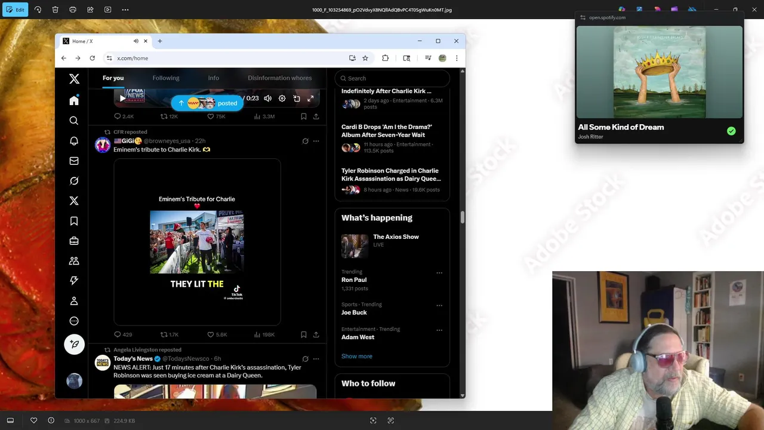Open Edit in the Photos viewer
Image resolution: width=764 pixels, height=430 pixels.
click(15, 10)
